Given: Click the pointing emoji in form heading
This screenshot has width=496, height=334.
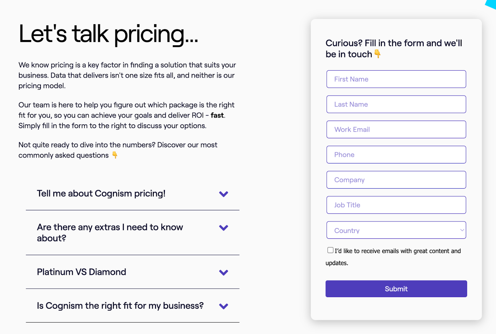Looking at the screenshot, I should [377, 54].
